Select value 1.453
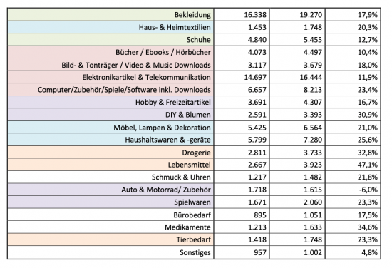Image resolution: width=392 pixels, height=268 pixels. point(257,27)
